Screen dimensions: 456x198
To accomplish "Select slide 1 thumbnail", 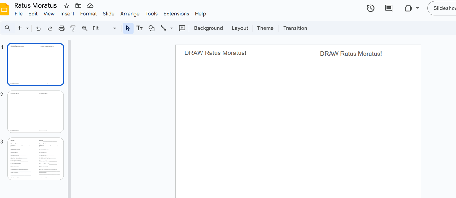I will [36, 64].
